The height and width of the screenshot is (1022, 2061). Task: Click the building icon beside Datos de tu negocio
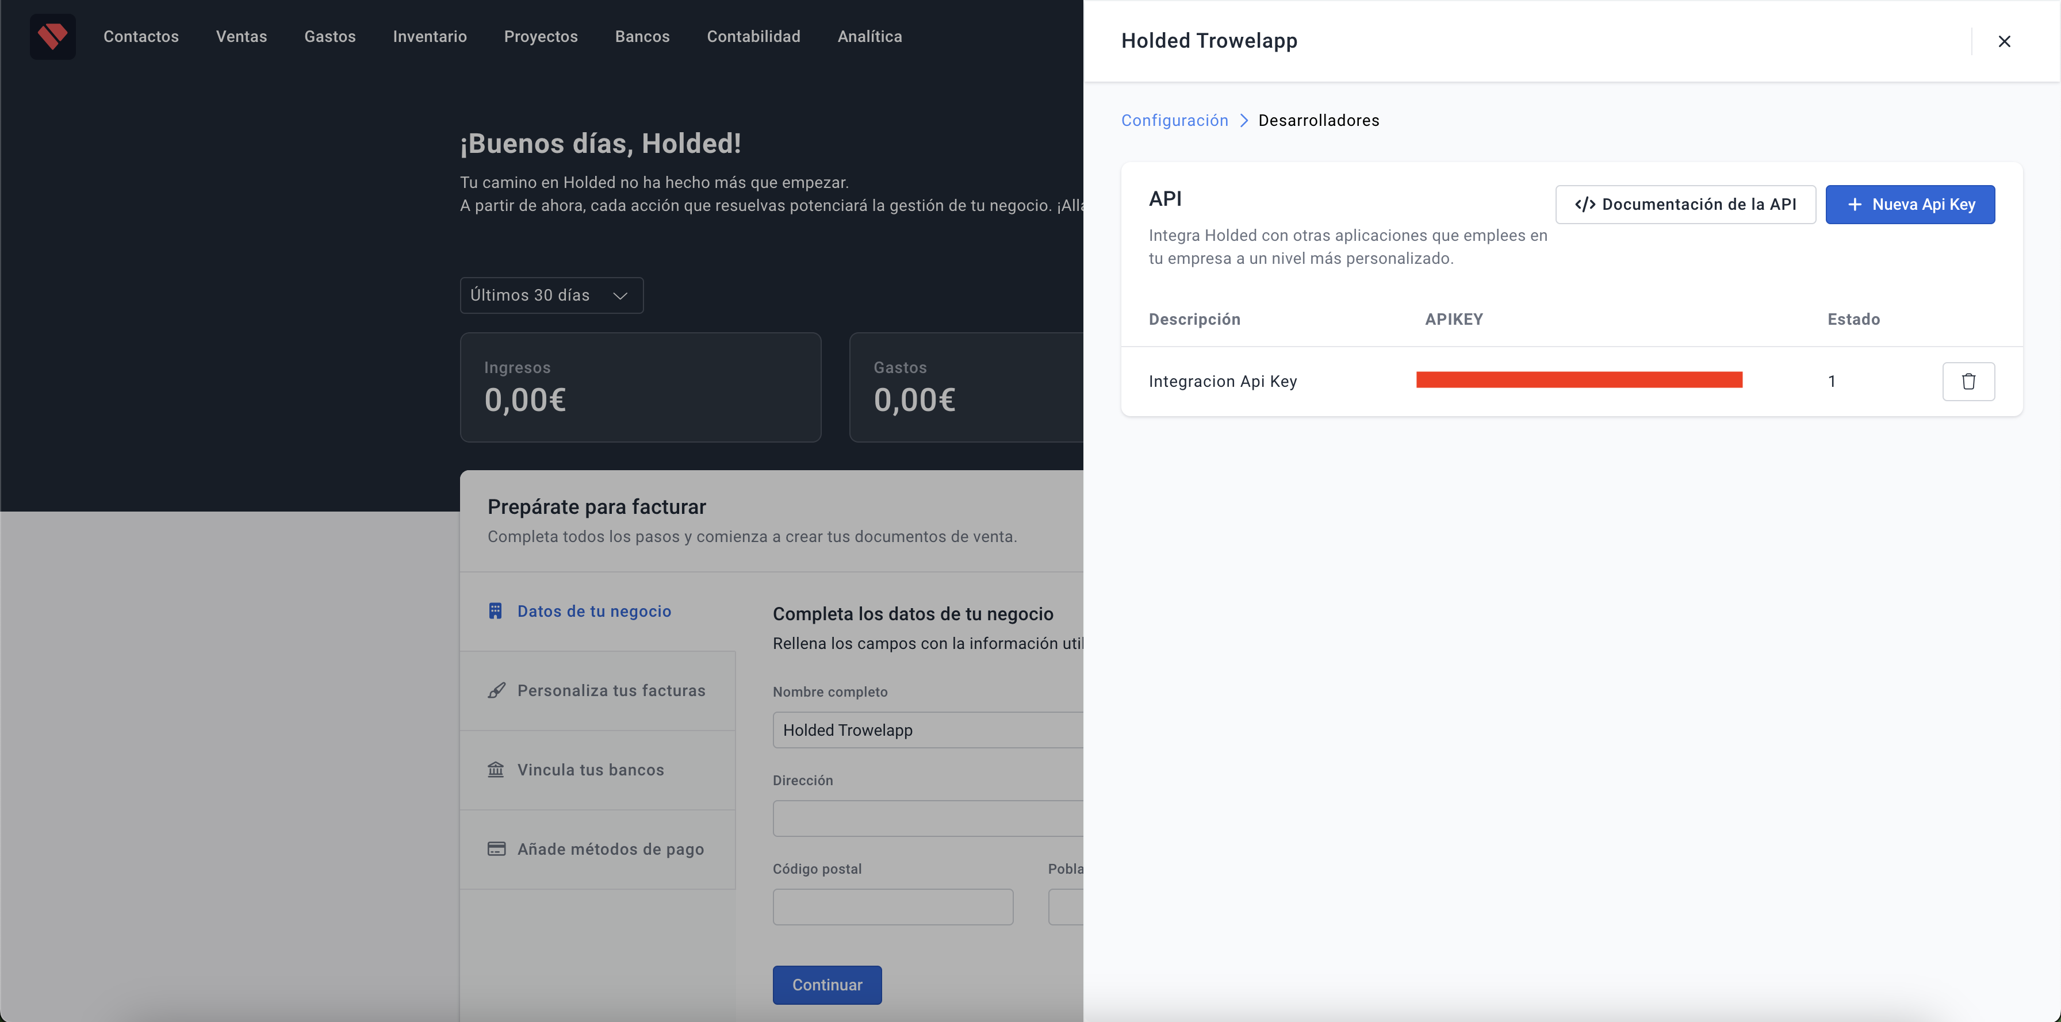tap(495, 611)
